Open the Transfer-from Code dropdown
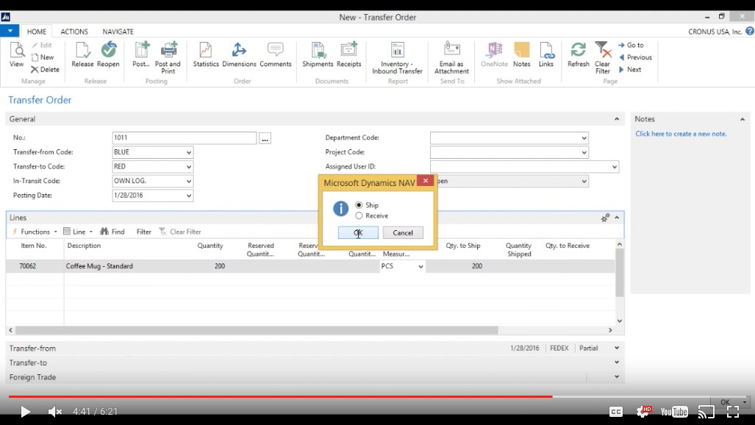The image size is (755, 425). pos(189,152)
